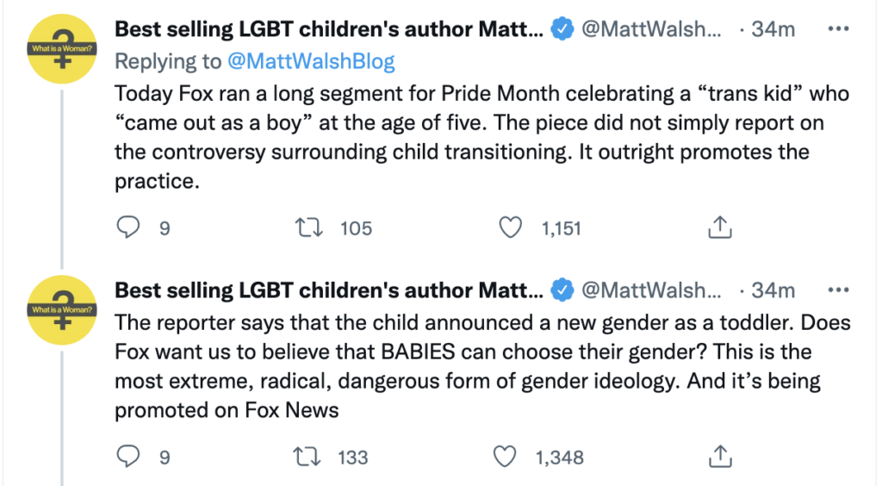Retweet the second tweet with 133 retweets
This screenshot has height=486, width=882.
pos(306,456)
